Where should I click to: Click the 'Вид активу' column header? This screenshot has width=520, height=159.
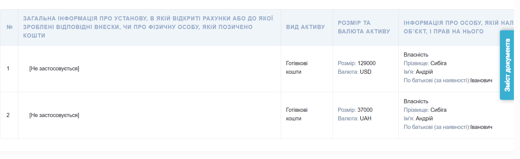(x=305, y=27)
